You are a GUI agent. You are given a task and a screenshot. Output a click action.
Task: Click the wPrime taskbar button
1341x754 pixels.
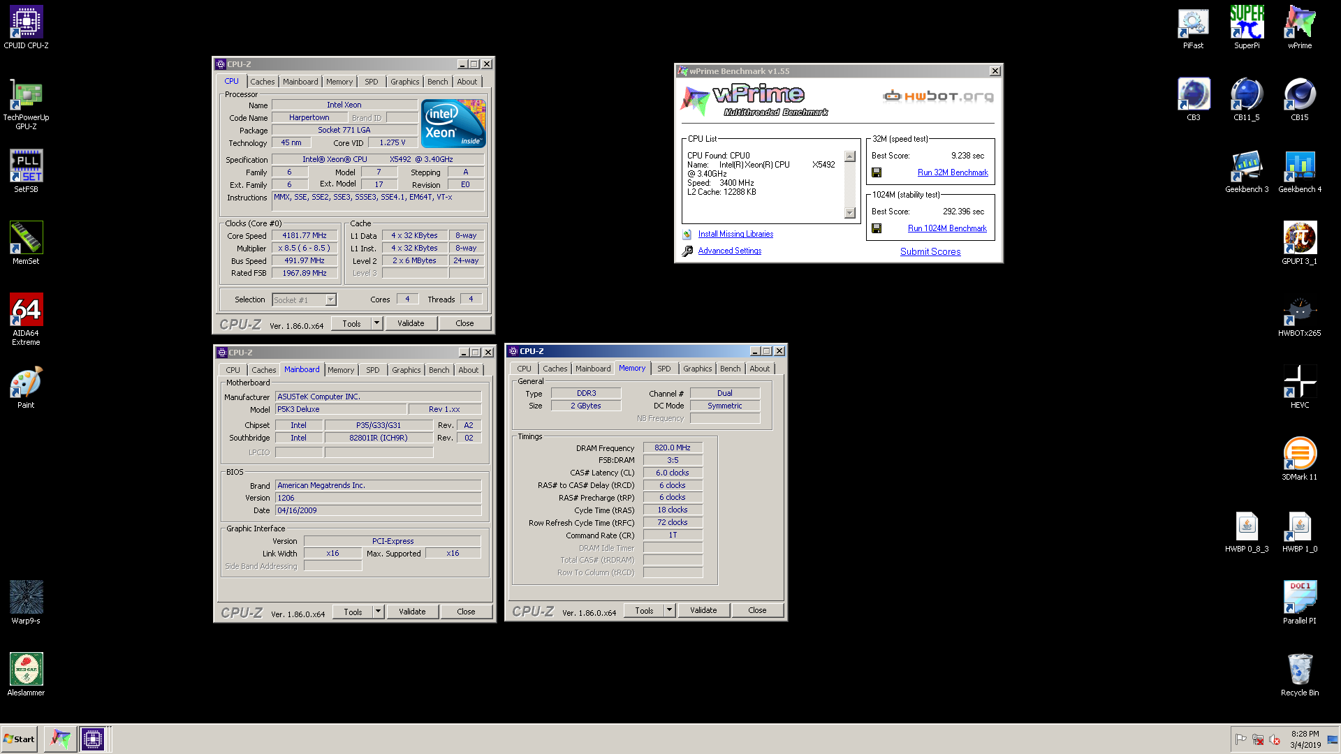(61, 739)
